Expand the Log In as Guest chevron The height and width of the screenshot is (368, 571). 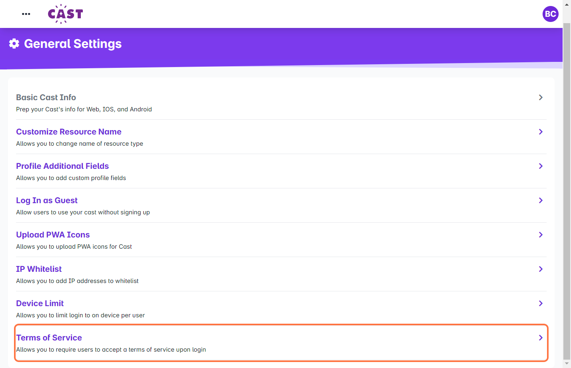pyautogui.click(x=541, y=200)
